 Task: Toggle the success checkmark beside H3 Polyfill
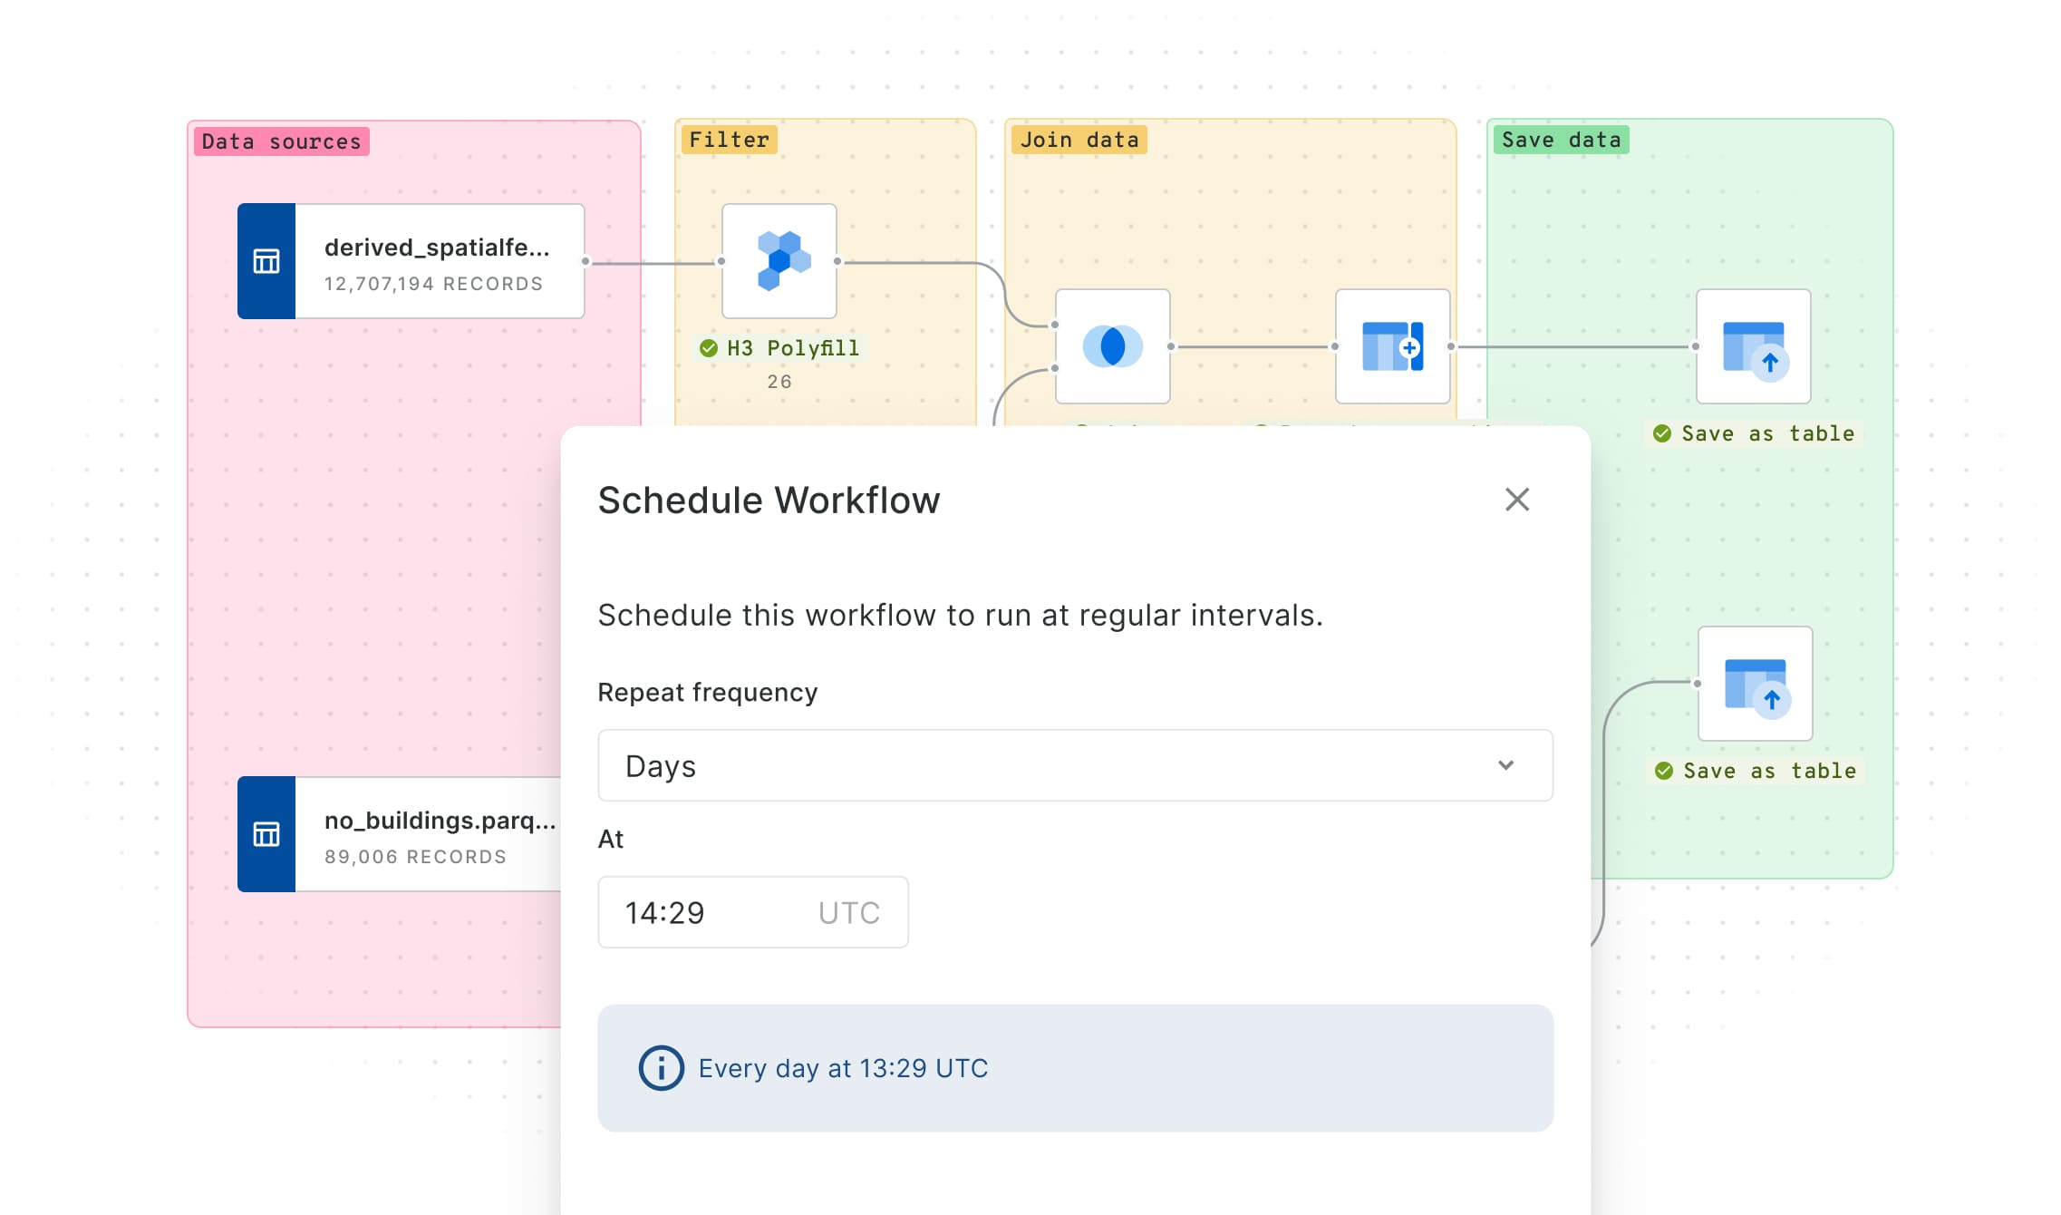click(x=710, y=347)
